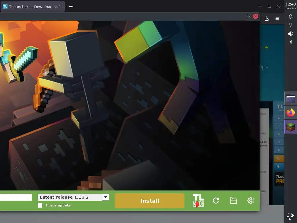The height and width of the screenshot is (223, 297).
Task: Click the lightbulb icon in system panel
Action: tap(291, 25)
